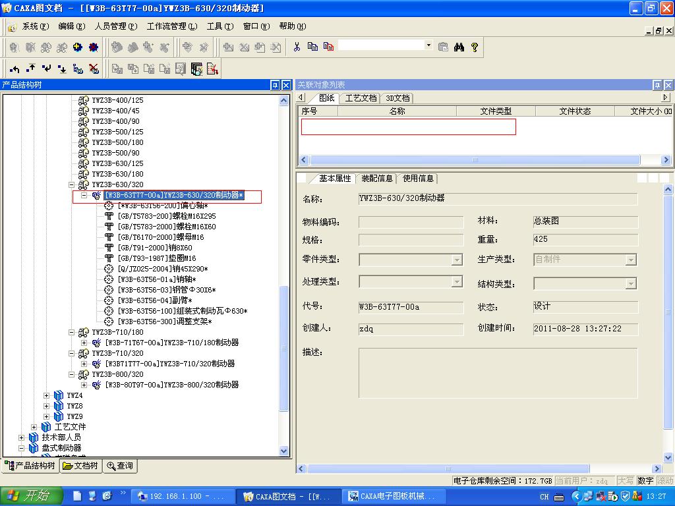Select tree item [GB/T5783-200]螺栓M16X295
The width and height of the screenshot is (675, 506).
167,216
